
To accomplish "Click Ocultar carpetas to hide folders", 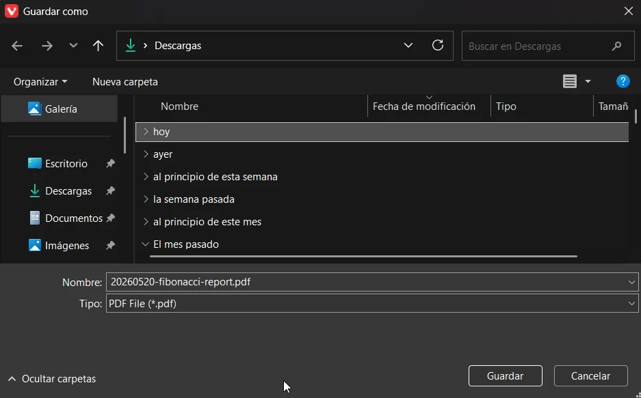I will pyautogui.click(x=52, y=379).
